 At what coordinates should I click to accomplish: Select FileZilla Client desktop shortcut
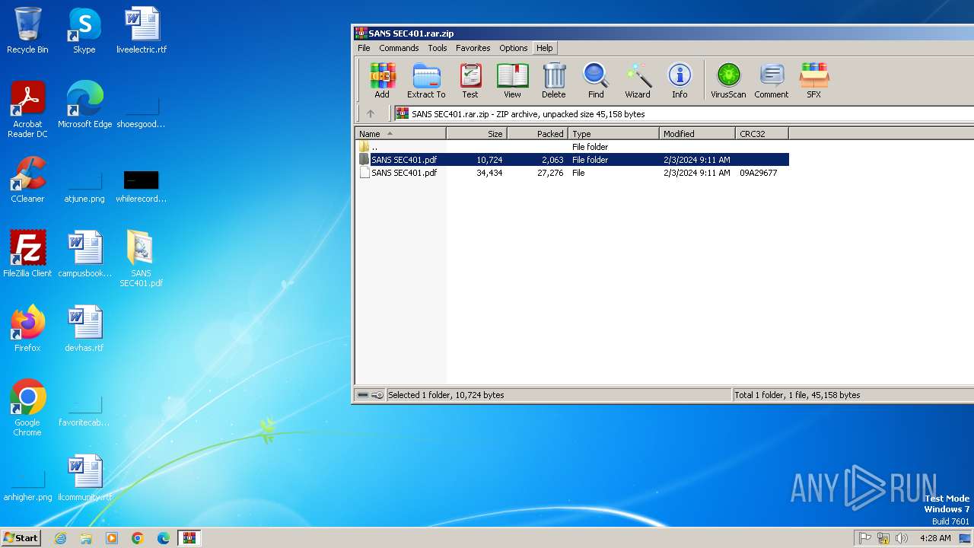[x=27, y=254]
